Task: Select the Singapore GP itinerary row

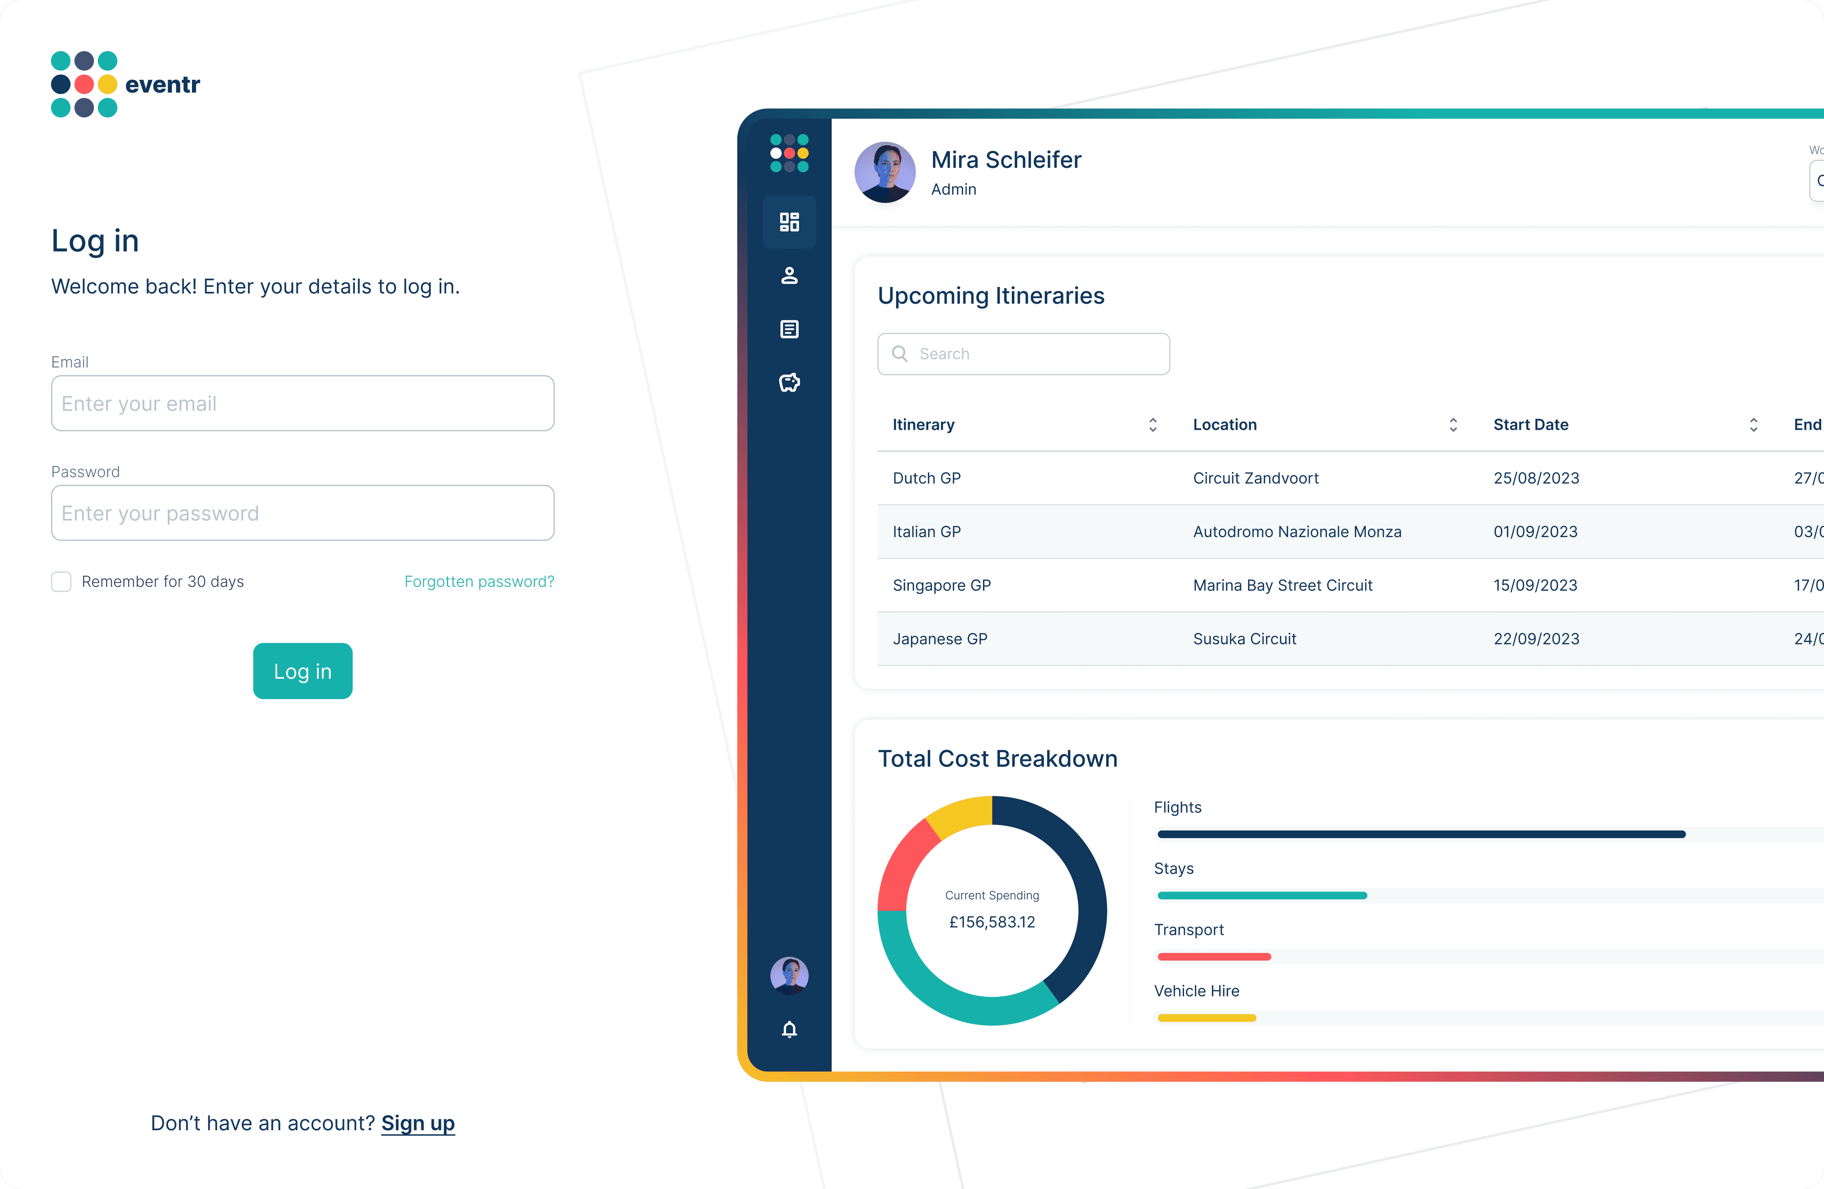Action: (941, 586)
